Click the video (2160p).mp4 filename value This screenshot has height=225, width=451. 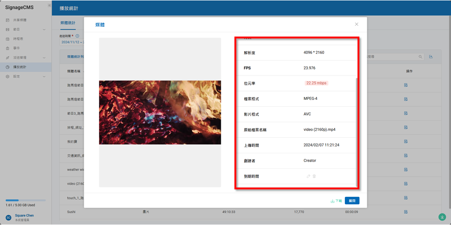(319, 129)
